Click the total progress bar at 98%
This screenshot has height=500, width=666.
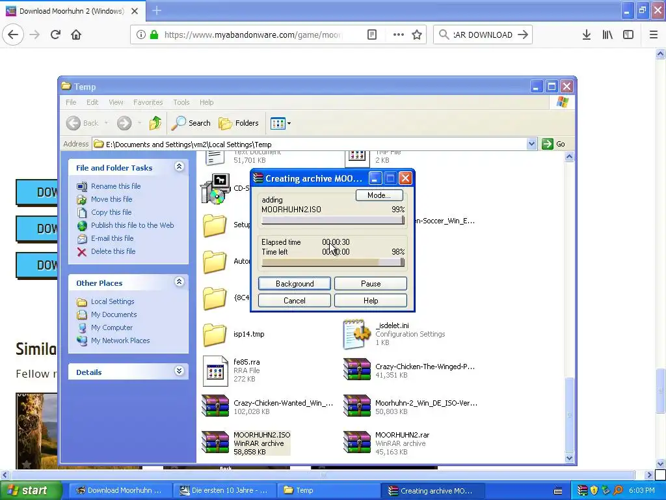333,263
